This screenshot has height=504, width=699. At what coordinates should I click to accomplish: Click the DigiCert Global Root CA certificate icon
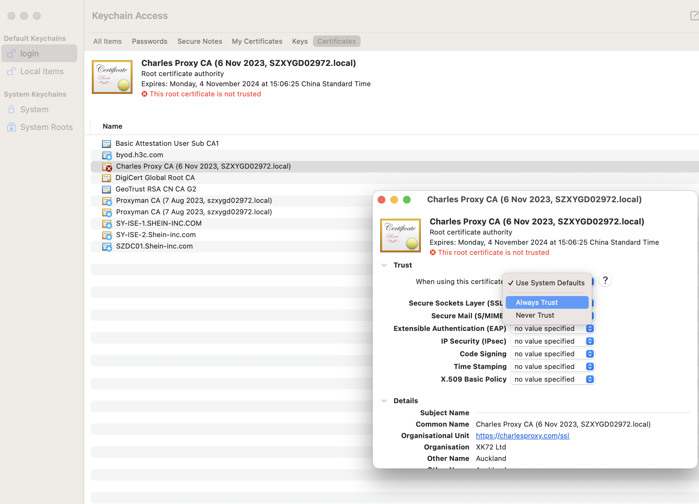click(106, 178)
